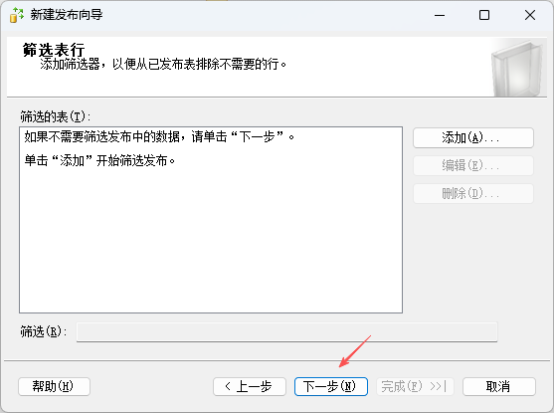Screen dimensions: 554x413
Task: Click the 完成(F) >>| button
Action: [x=415, y=386]
